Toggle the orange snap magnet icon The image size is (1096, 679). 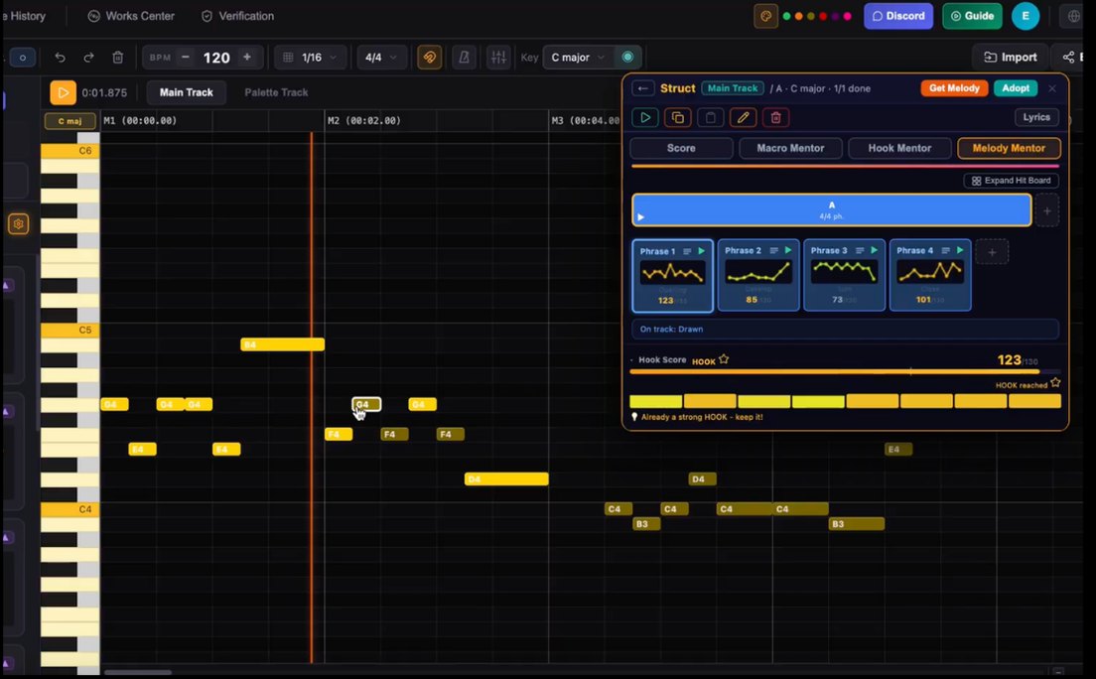(429, 58)
